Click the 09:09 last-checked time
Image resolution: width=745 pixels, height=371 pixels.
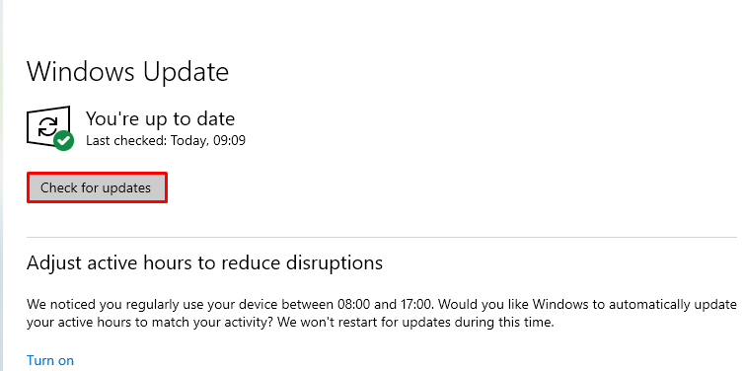230,141
